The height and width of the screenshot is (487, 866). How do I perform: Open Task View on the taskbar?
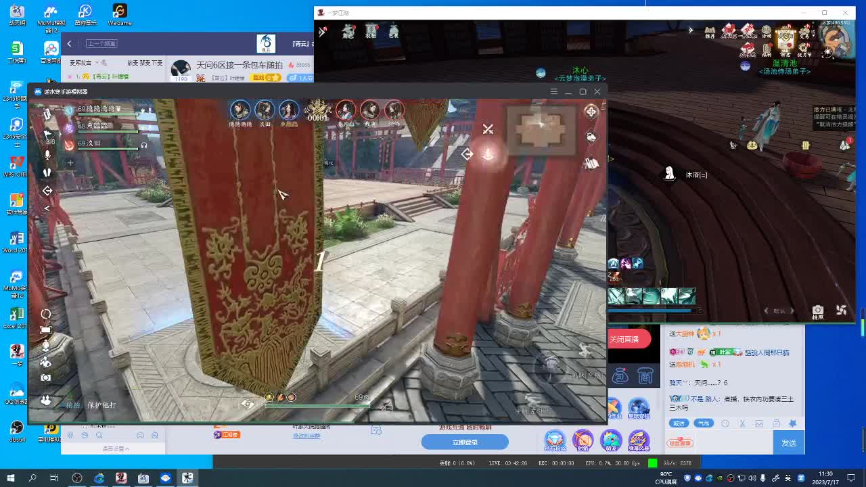click(x=54, y=478)
